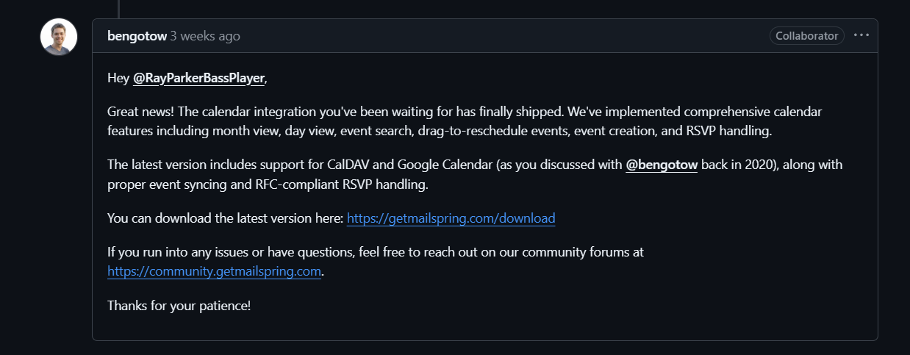Open the getmailspring.com/download link
The height and width of the screenshot is (355, 910).
[451, 218]
